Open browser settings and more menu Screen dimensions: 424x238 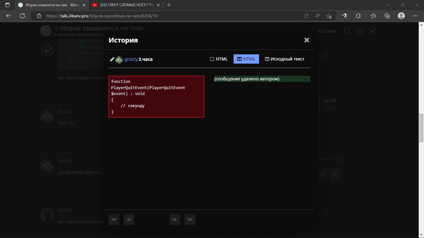click(x=415, y=16)
